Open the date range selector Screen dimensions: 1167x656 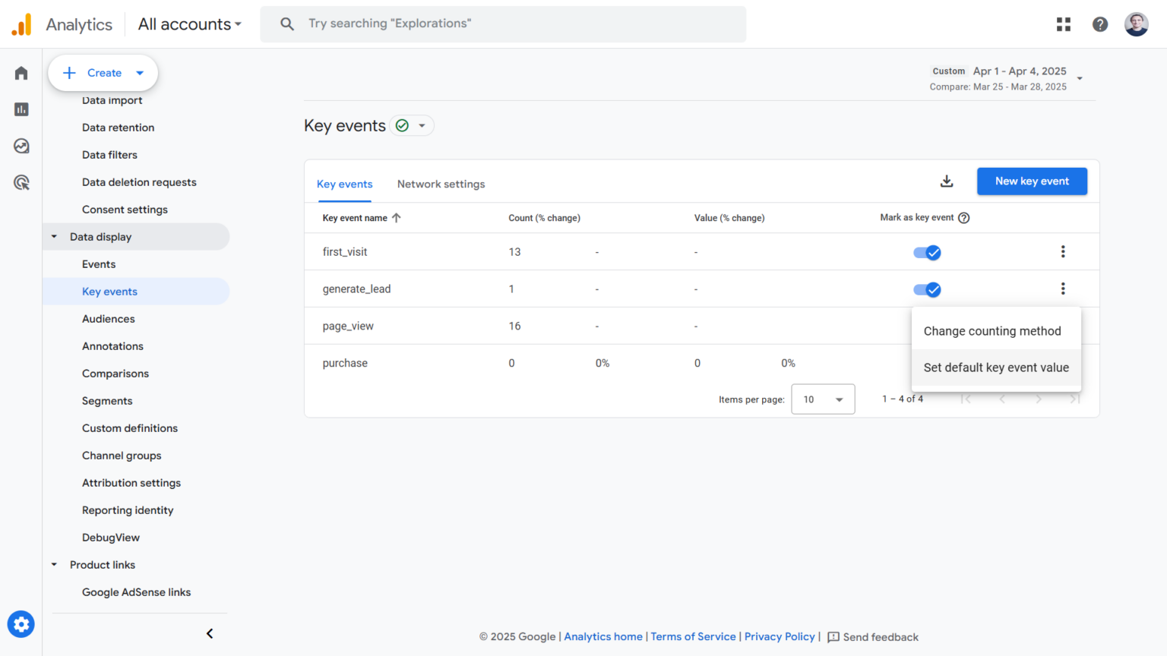tap(1010, 78)
